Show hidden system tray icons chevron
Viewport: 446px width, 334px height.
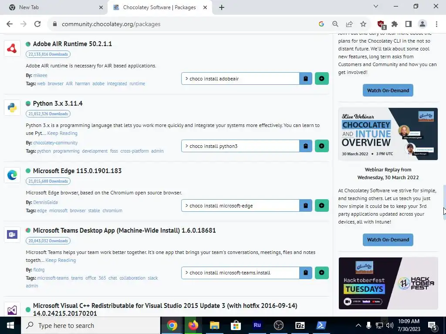pos(358,325)
